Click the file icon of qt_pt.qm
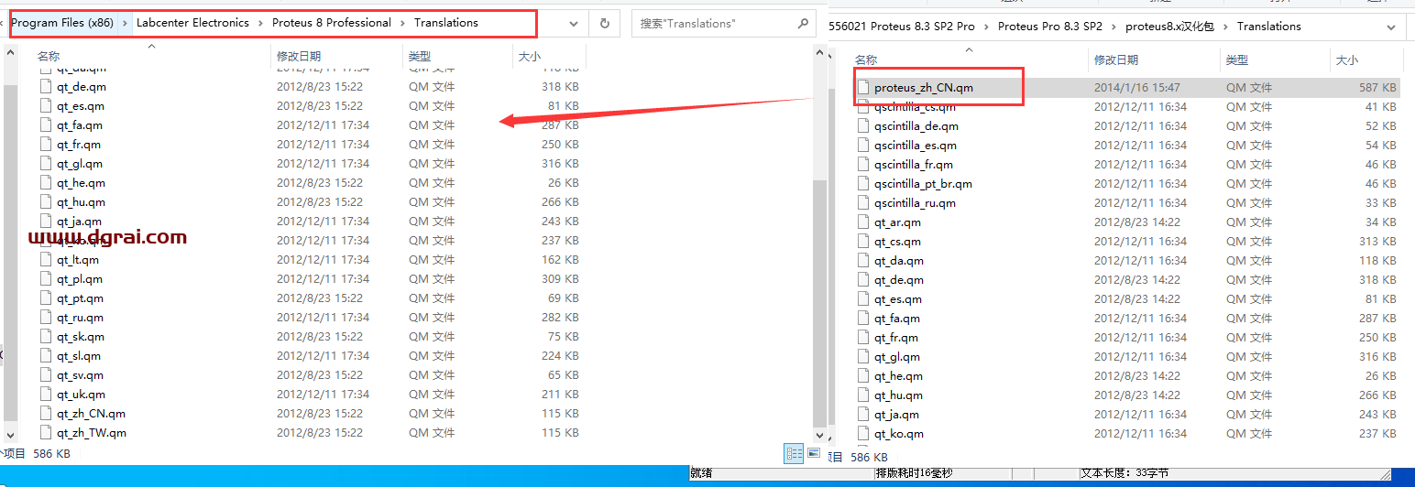This screenshot has height=487, width=1415. [48, 298]
